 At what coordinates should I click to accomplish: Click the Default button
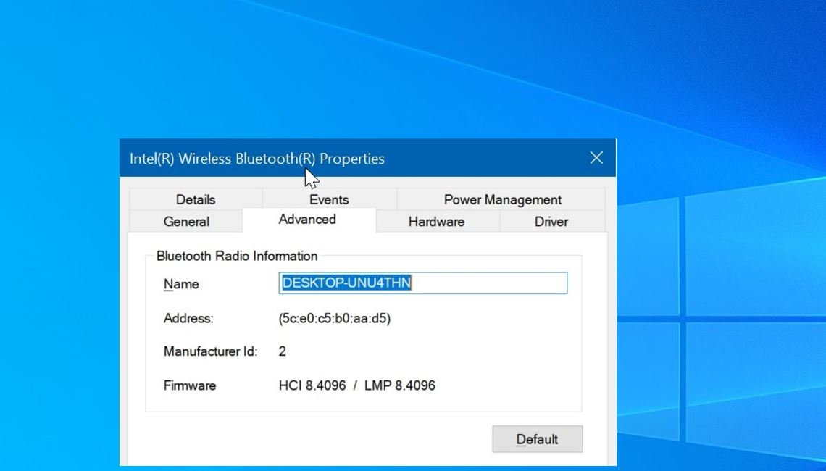(x=538, y=439)
